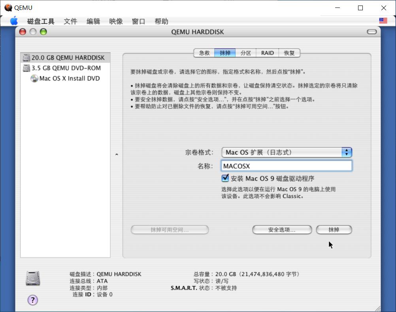Viewport: 396px width, 312px height.
Task: Click the gray minimize button of the QEMU HARDDISK window
Action: click(33, 32)
